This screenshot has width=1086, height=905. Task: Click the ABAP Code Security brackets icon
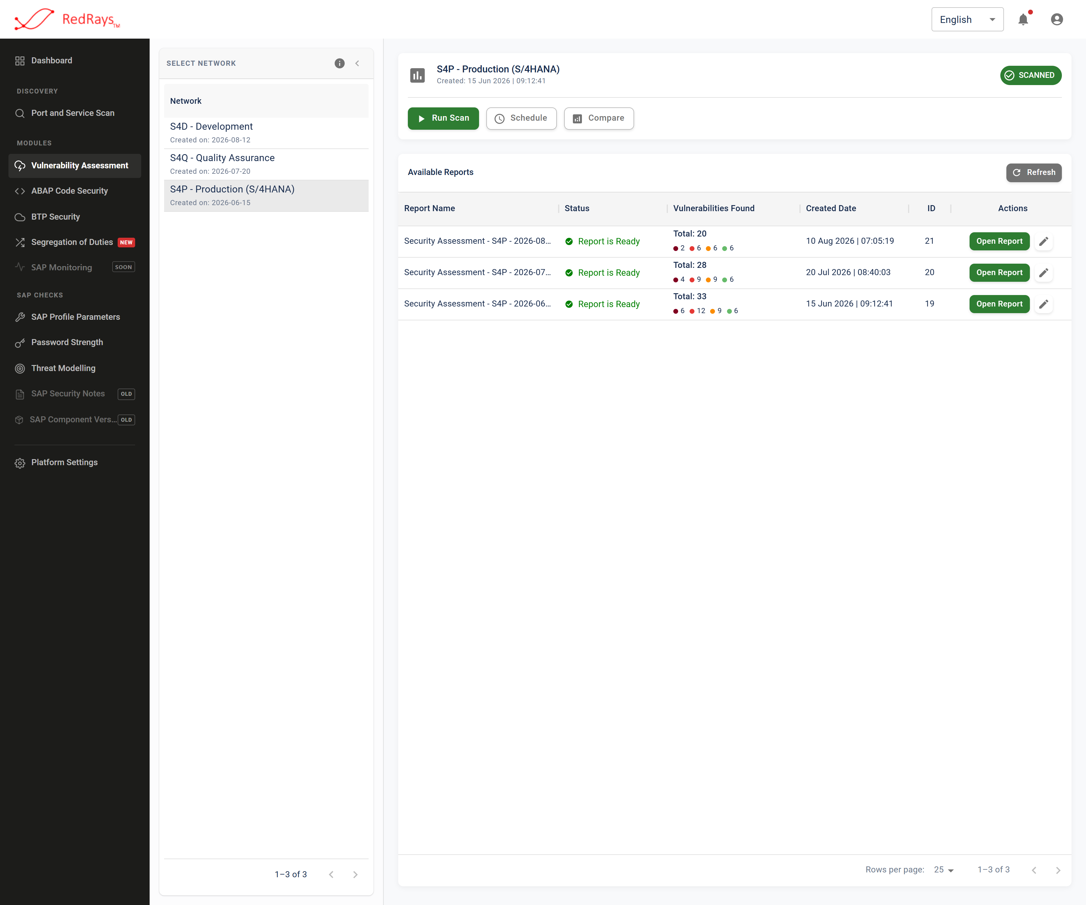coord(20,191)
